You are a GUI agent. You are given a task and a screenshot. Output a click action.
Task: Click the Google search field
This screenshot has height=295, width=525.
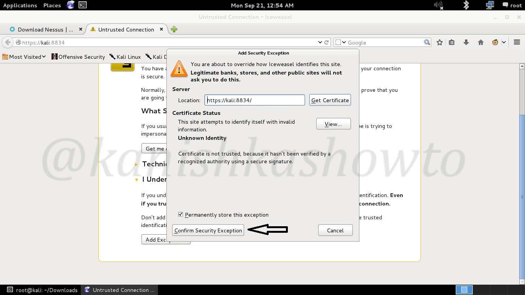pyautogui.click(x=384, y=43)
